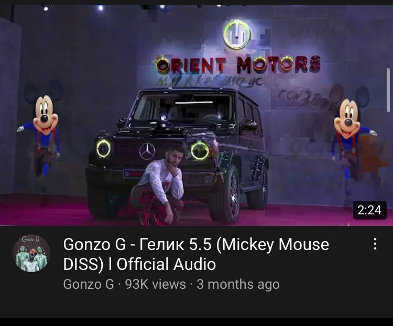Click "Official Audio" in the video title
The width and height of the screenshot is (393, 326).
[x=166, y=264]
